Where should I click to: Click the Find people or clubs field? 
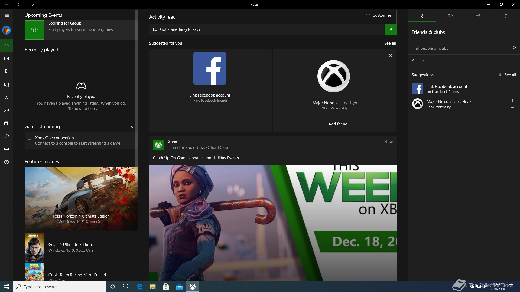pos(464,48)
